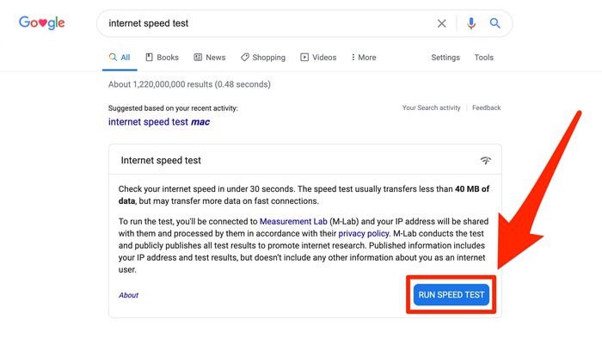The image size is (602, 338).
Task: Open the Settings menu
Action: (445, 58)
